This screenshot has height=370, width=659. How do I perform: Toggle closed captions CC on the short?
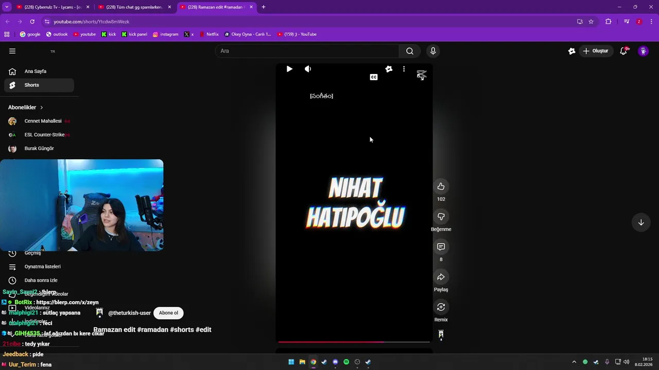coord(374,77)
